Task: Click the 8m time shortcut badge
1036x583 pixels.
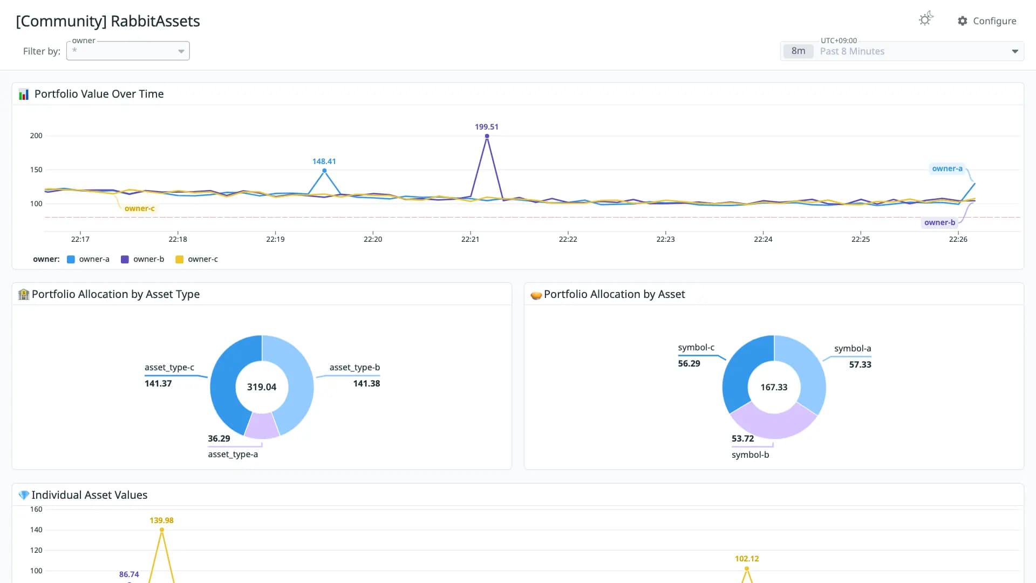Action: [798, 51]
